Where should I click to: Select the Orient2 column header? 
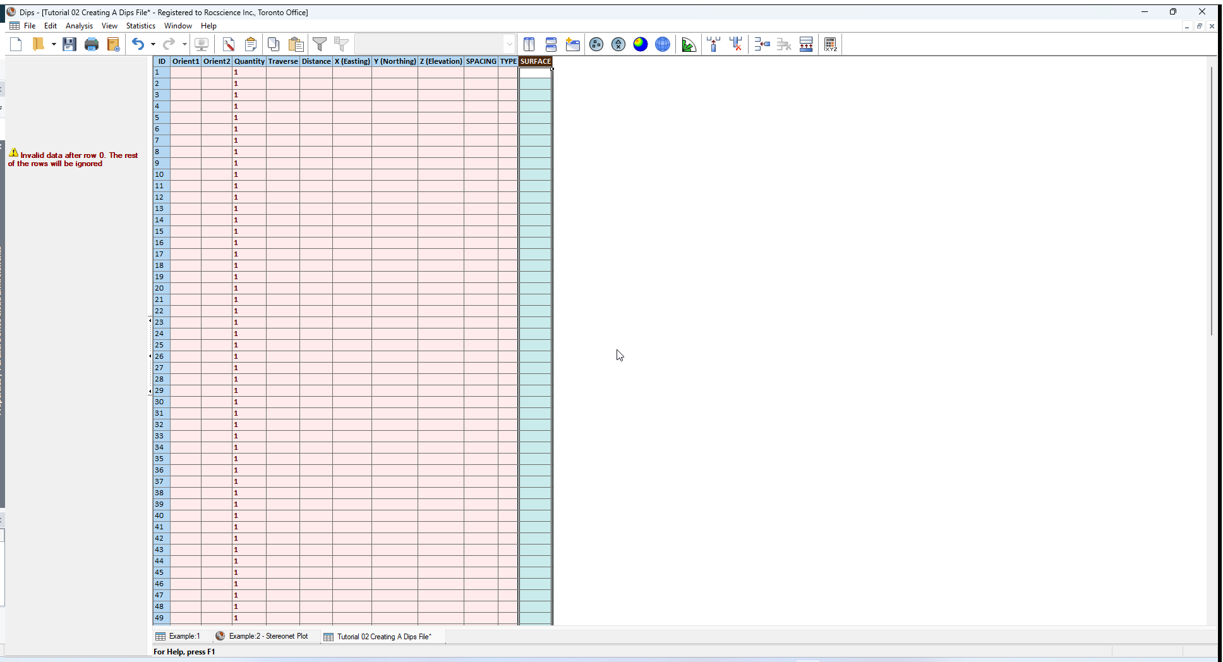coord(217,61)
